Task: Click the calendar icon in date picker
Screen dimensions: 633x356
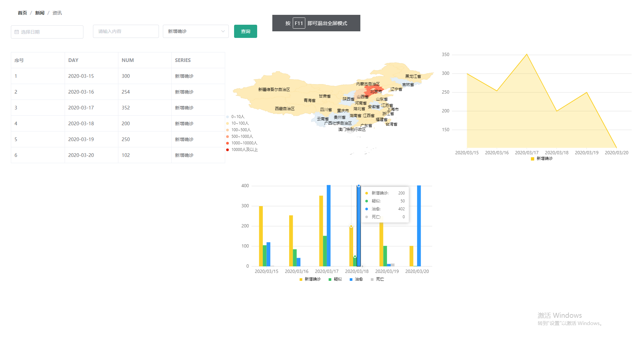Action: click(x=16, y=32)
